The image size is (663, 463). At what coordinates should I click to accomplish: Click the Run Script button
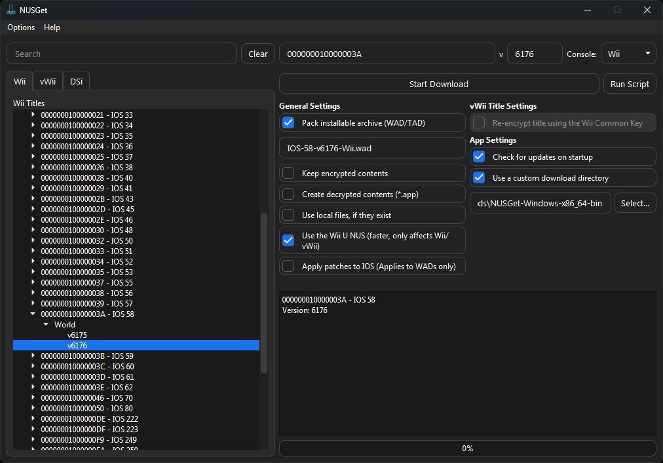pyautogui.click(x=629, y=84)
